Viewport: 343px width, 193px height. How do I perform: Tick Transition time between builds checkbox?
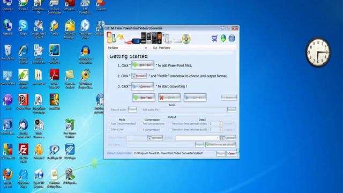click(x=169, y=130)
